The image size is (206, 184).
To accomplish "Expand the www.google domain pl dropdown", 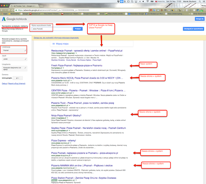I will click(x=18, y=78).
